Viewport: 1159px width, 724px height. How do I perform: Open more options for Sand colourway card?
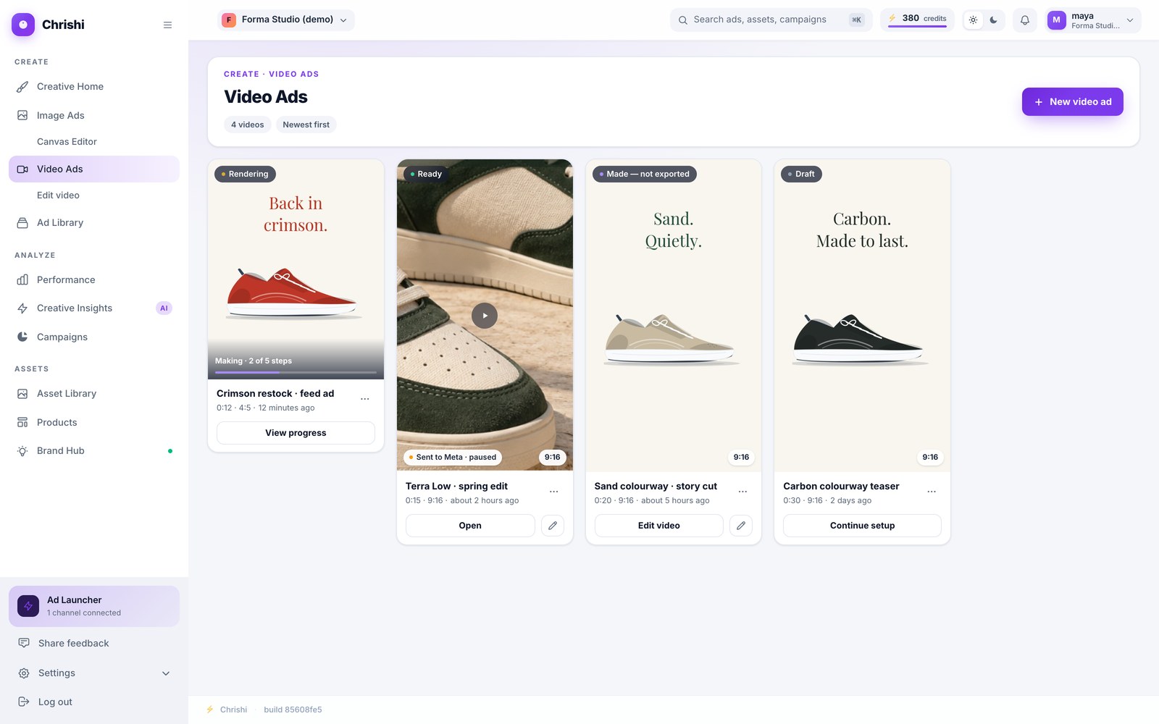point(742,492)
